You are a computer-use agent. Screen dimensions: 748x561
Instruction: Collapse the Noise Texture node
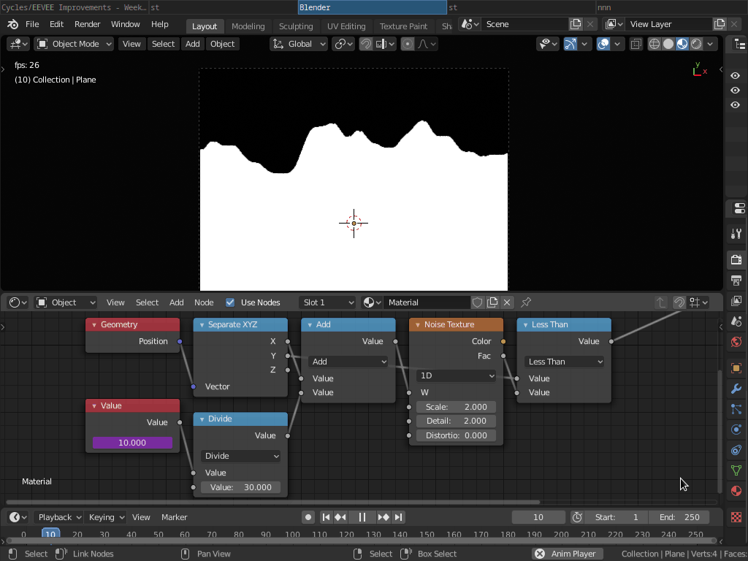tap(417, 325)
